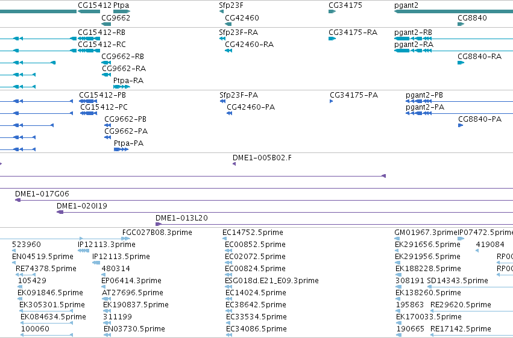
Task: Select the CG15412 gene label
Action: tap(95, 5)
